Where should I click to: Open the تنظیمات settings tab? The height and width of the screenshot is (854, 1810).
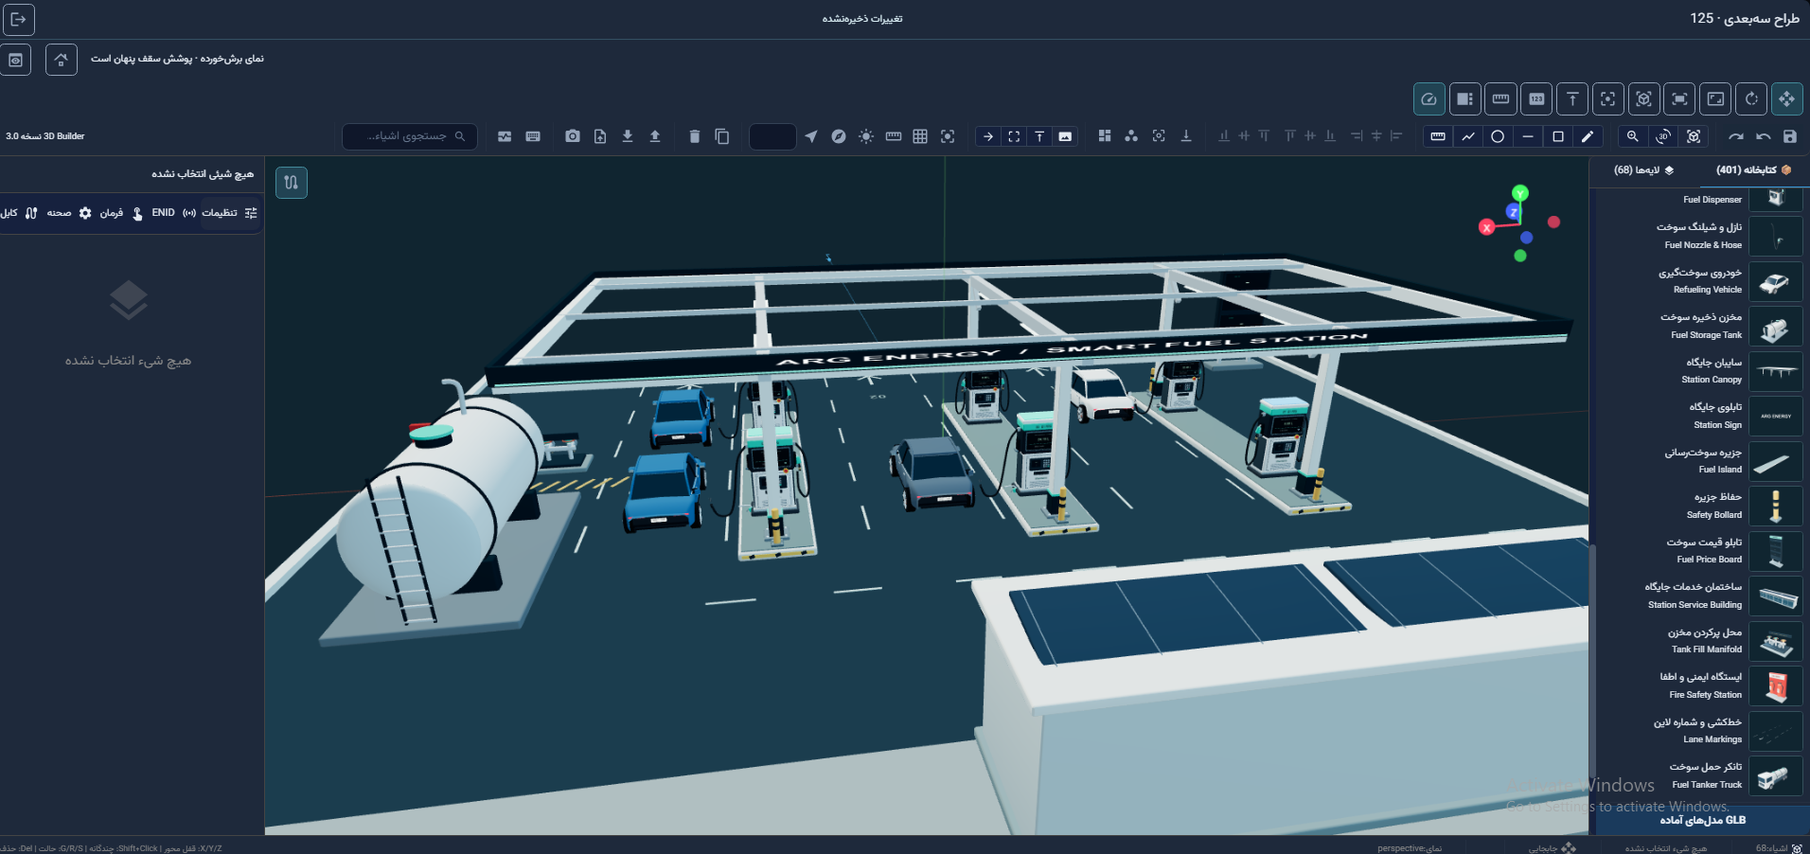click(228, 213)
